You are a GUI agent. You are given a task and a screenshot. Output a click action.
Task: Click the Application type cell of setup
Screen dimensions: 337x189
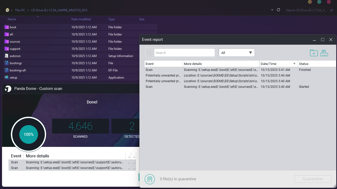coord(116,77)
